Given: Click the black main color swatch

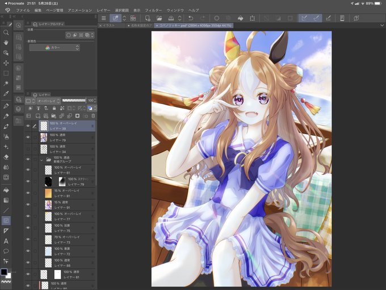Looking at the screenshot, I should point(4,272).
